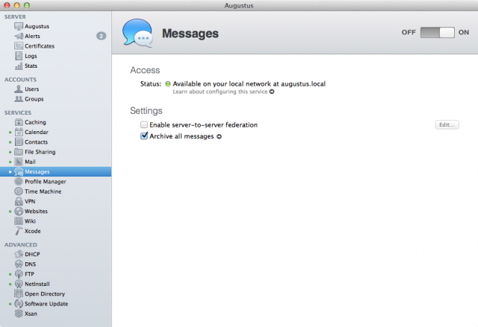
Task: Open the Logs document icon
Action: [x=19, y=56]
